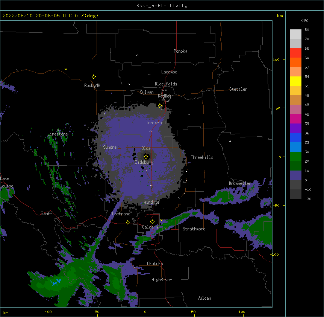Click the Blackfalds city label
Screen dimensions: 324x317
[x=166, y=84]
